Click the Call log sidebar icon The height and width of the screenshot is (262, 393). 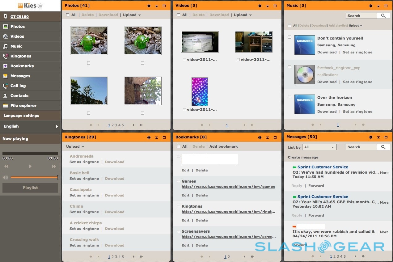5,86
